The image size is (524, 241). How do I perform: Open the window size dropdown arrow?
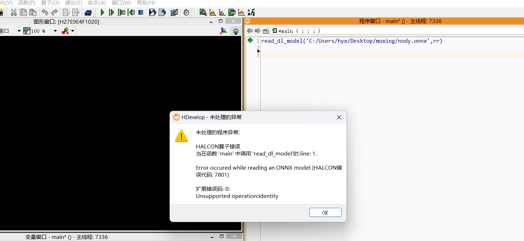click(19, 31)
